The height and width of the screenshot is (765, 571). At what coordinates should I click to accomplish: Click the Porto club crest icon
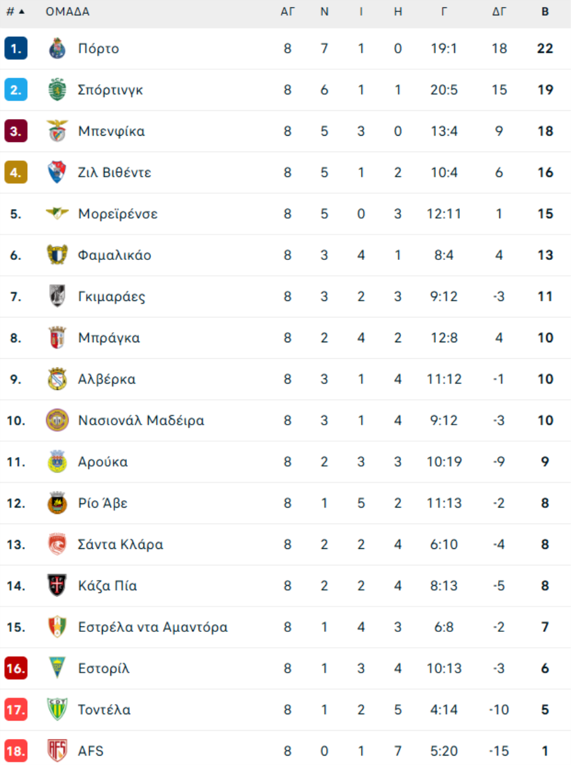(x=57, y=49)
